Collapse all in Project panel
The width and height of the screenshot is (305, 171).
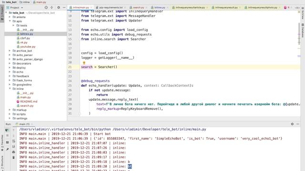(x=52, y=8)
